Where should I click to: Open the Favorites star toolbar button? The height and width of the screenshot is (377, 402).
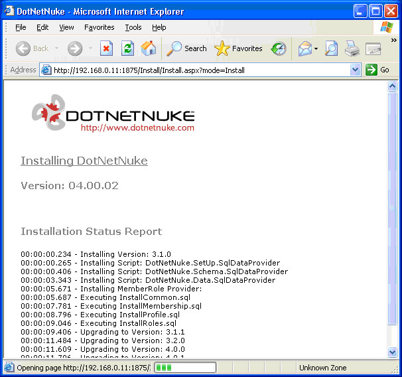click(238, 48)
